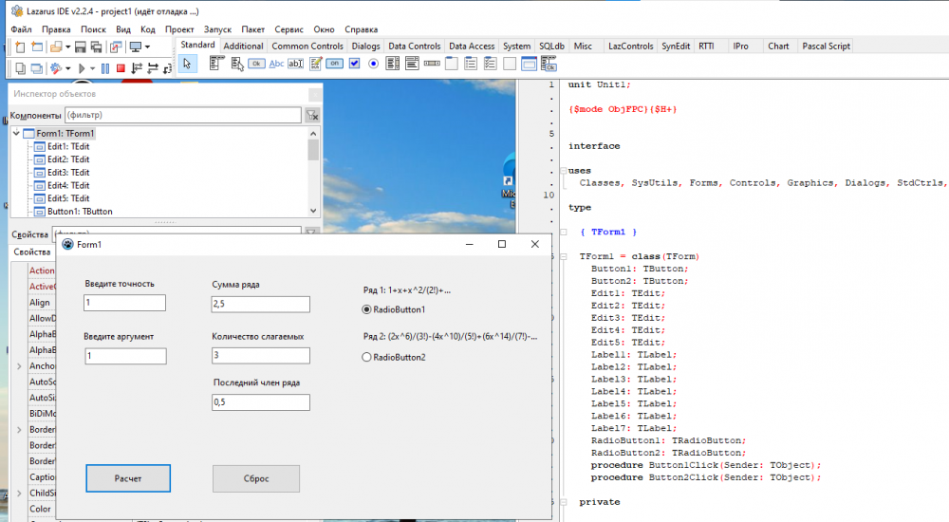Expand the Anchors property in inspector
This screenshot has width=949, height=522.
[19, 366]
